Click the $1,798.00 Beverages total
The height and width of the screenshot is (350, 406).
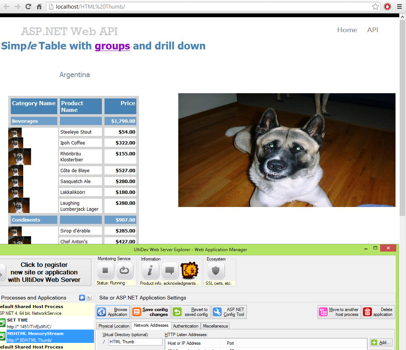click(x=120, y=121)
